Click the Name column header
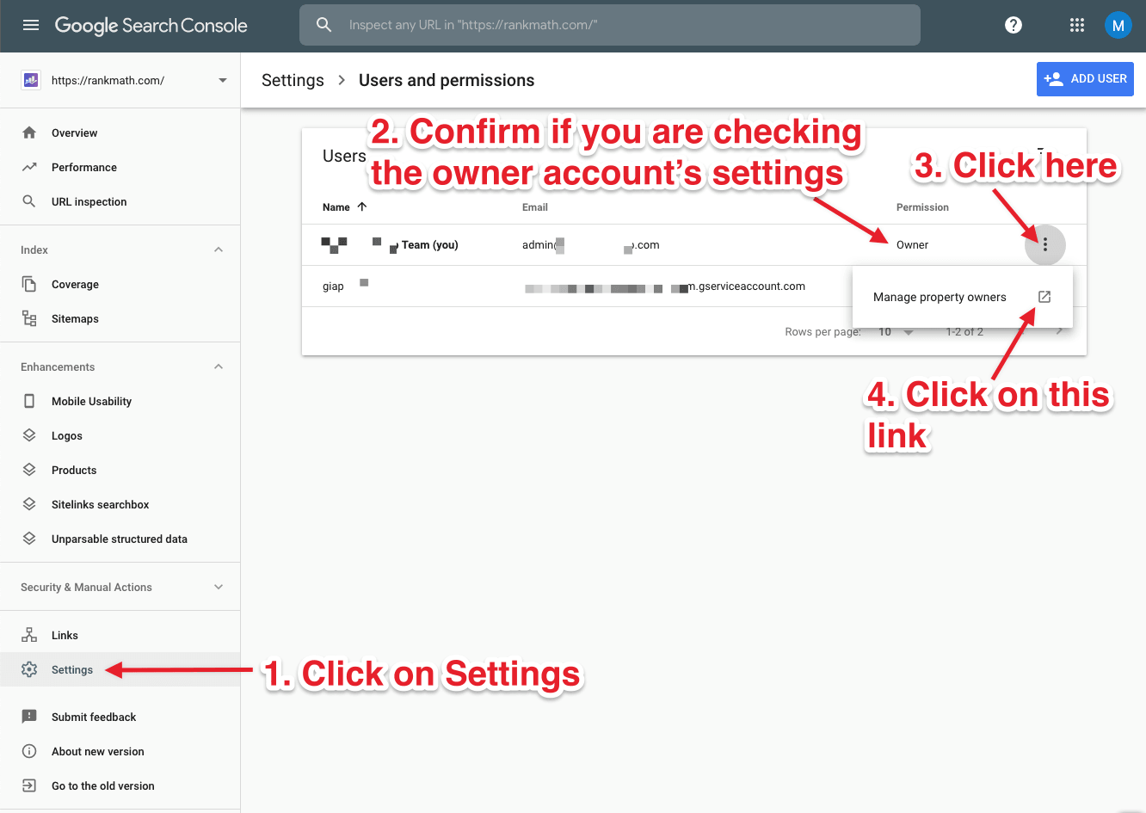This screenshot has width=1146, height=813. tap(336, 207)
